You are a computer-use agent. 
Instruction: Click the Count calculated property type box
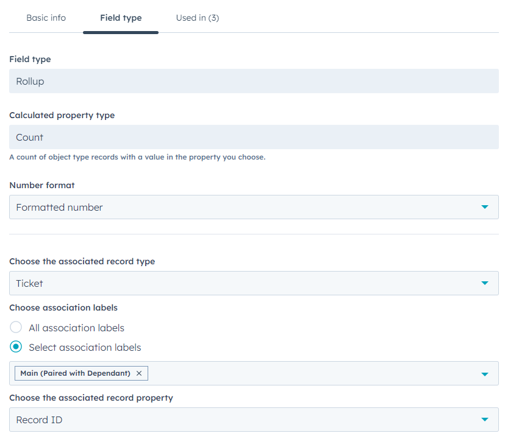[x=254, y=137]
